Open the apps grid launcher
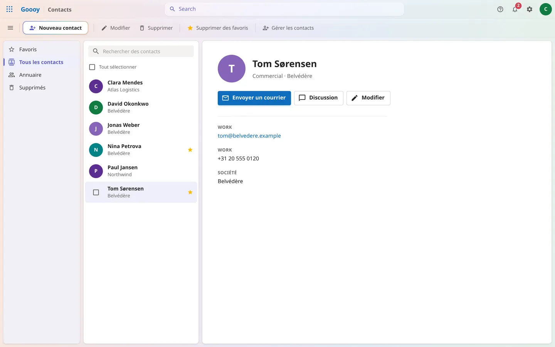The height and width of the screenshot is (347, 555). click(x=10, y=9)
